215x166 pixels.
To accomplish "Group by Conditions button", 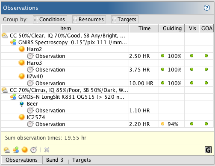I will coord(50,19).
